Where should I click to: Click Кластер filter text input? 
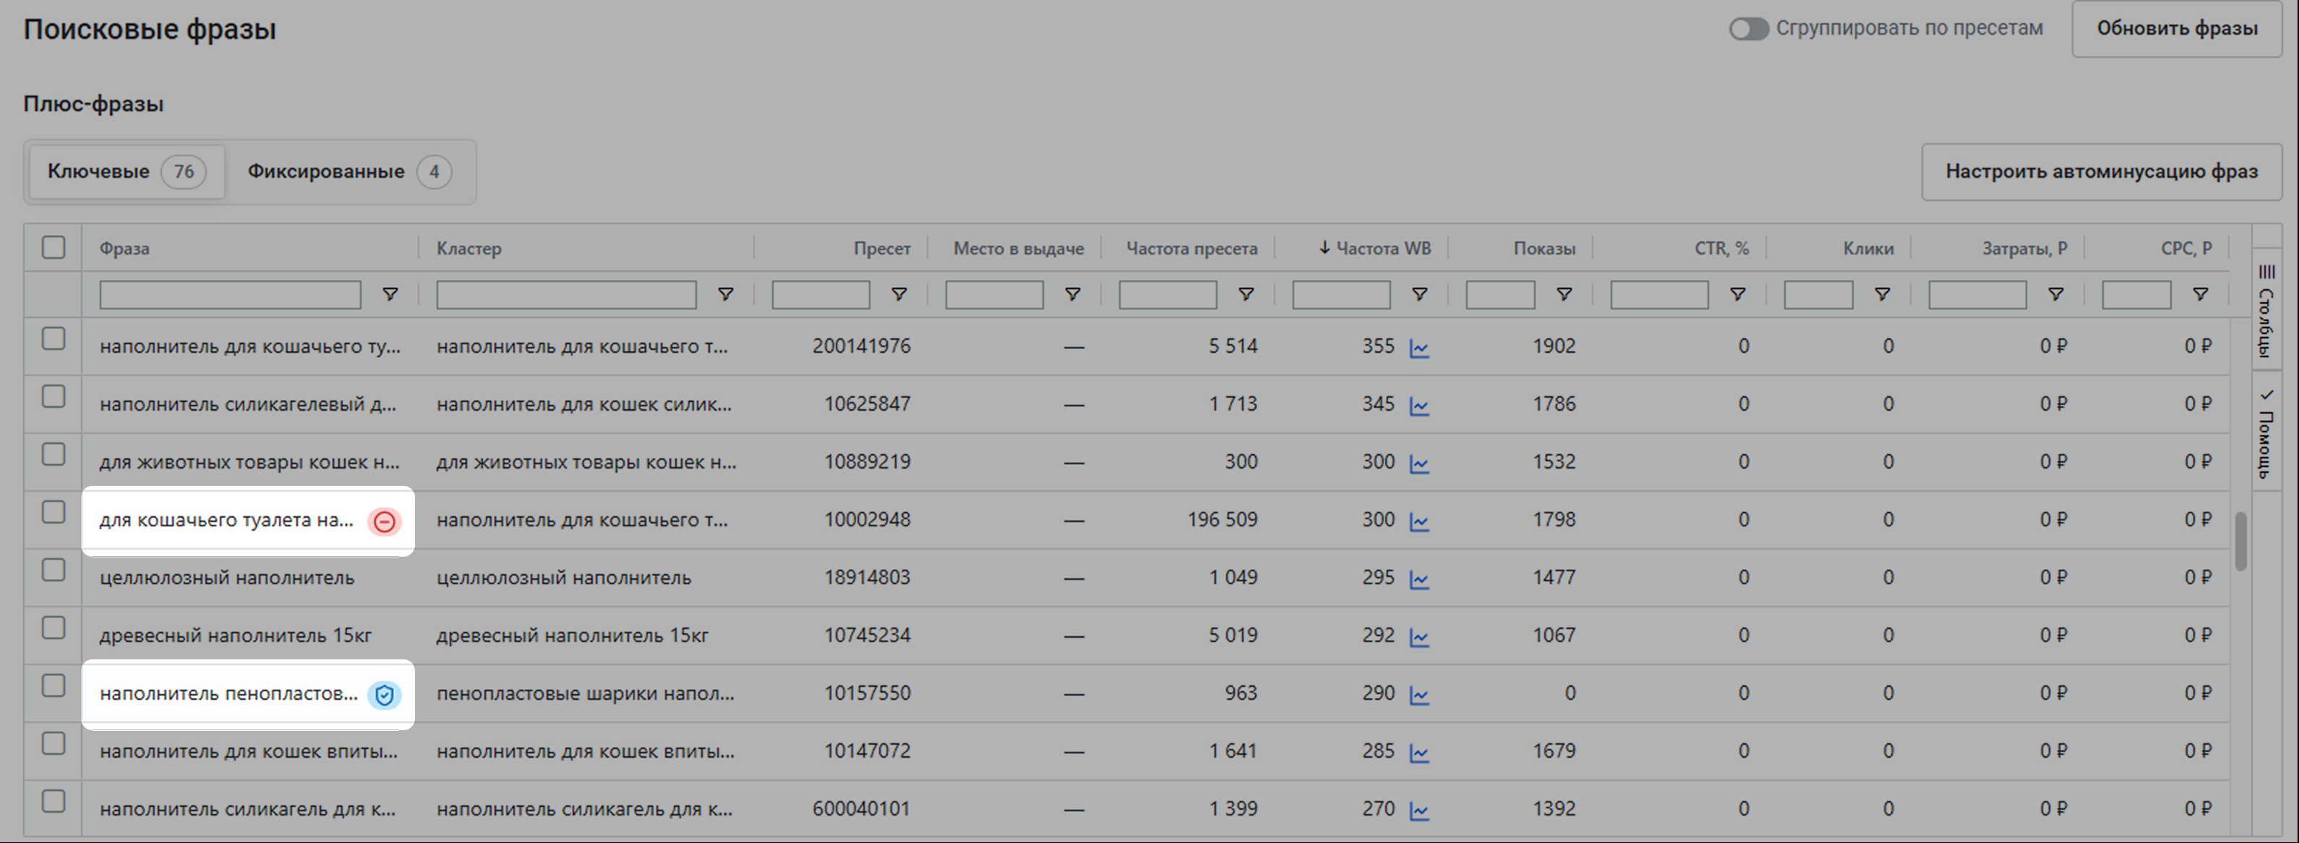tap(566, 294)
